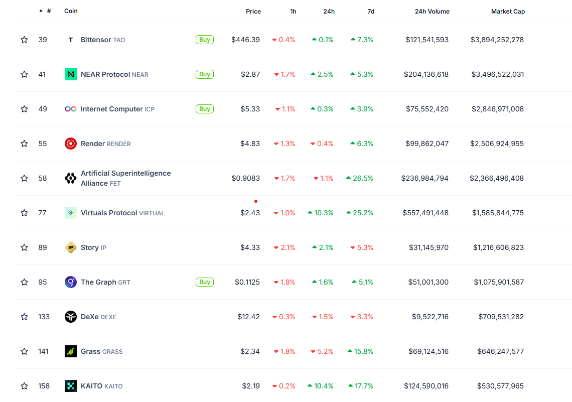Open the Internet Computer infinity logo

(70, 109)
